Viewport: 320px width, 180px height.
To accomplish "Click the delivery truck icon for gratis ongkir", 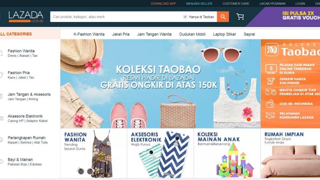I will pyautogui.click(x=271, y=92).
